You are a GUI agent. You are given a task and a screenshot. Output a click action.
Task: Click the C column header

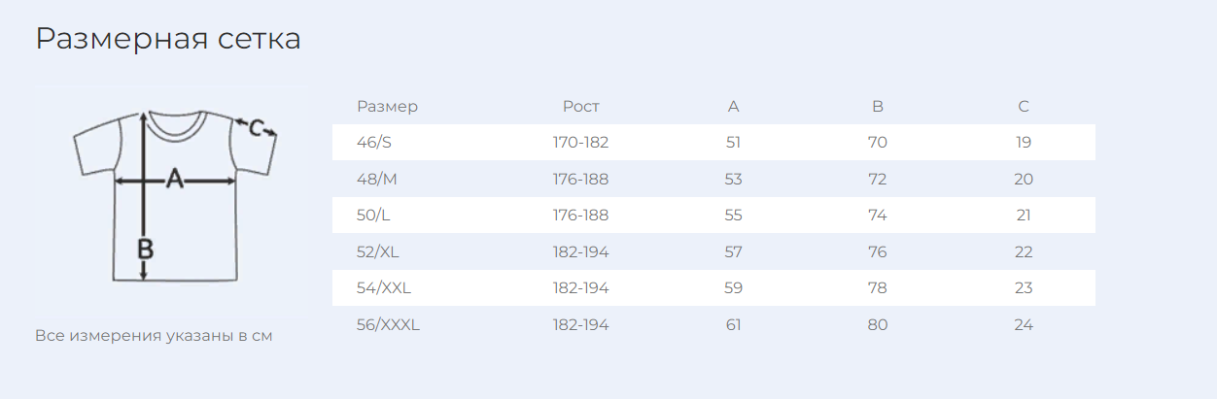1024,107
